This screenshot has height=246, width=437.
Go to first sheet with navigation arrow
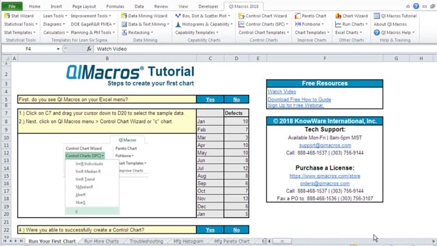pyautogui.click(x=5, y=241)
